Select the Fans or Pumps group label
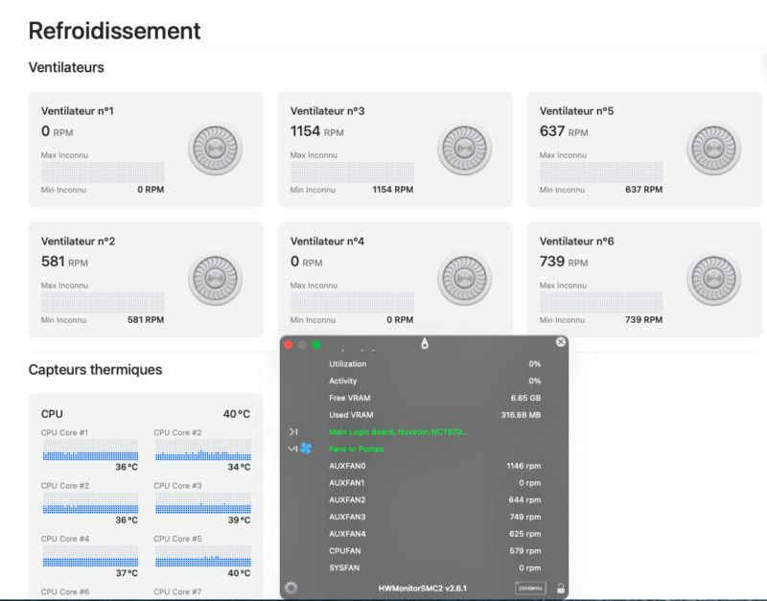The height and width of the screenshot is (601, 767). pos(356,449)
